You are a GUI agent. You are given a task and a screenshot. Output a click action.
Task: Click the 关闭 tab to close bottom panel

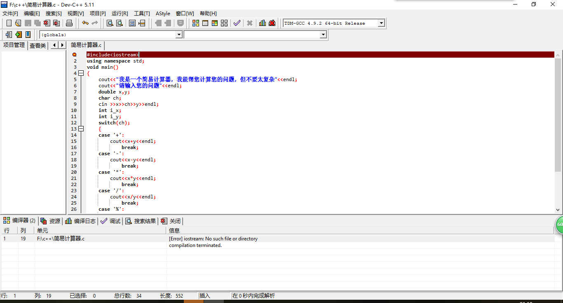(x=171, y=221)
